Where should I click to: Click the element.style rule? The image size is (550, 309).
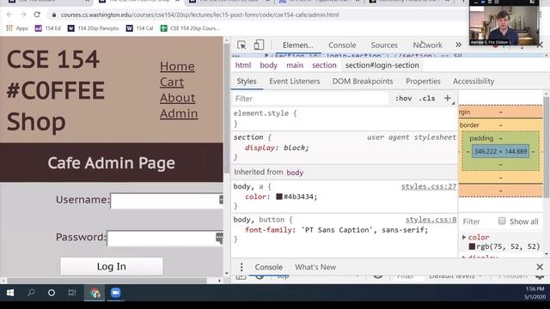point(265,113)
